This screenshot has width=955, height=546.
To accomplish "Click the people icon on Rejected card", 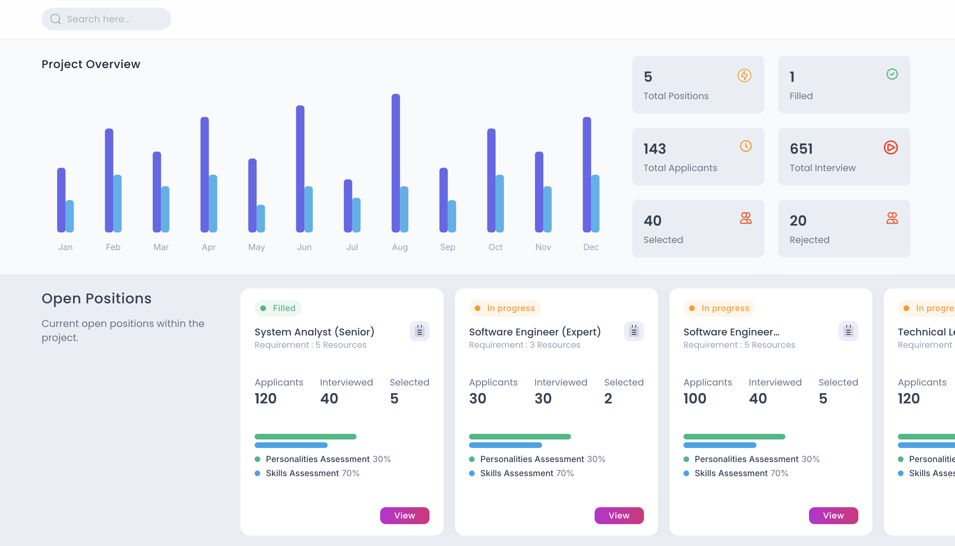I will click(x=892, y=218).
